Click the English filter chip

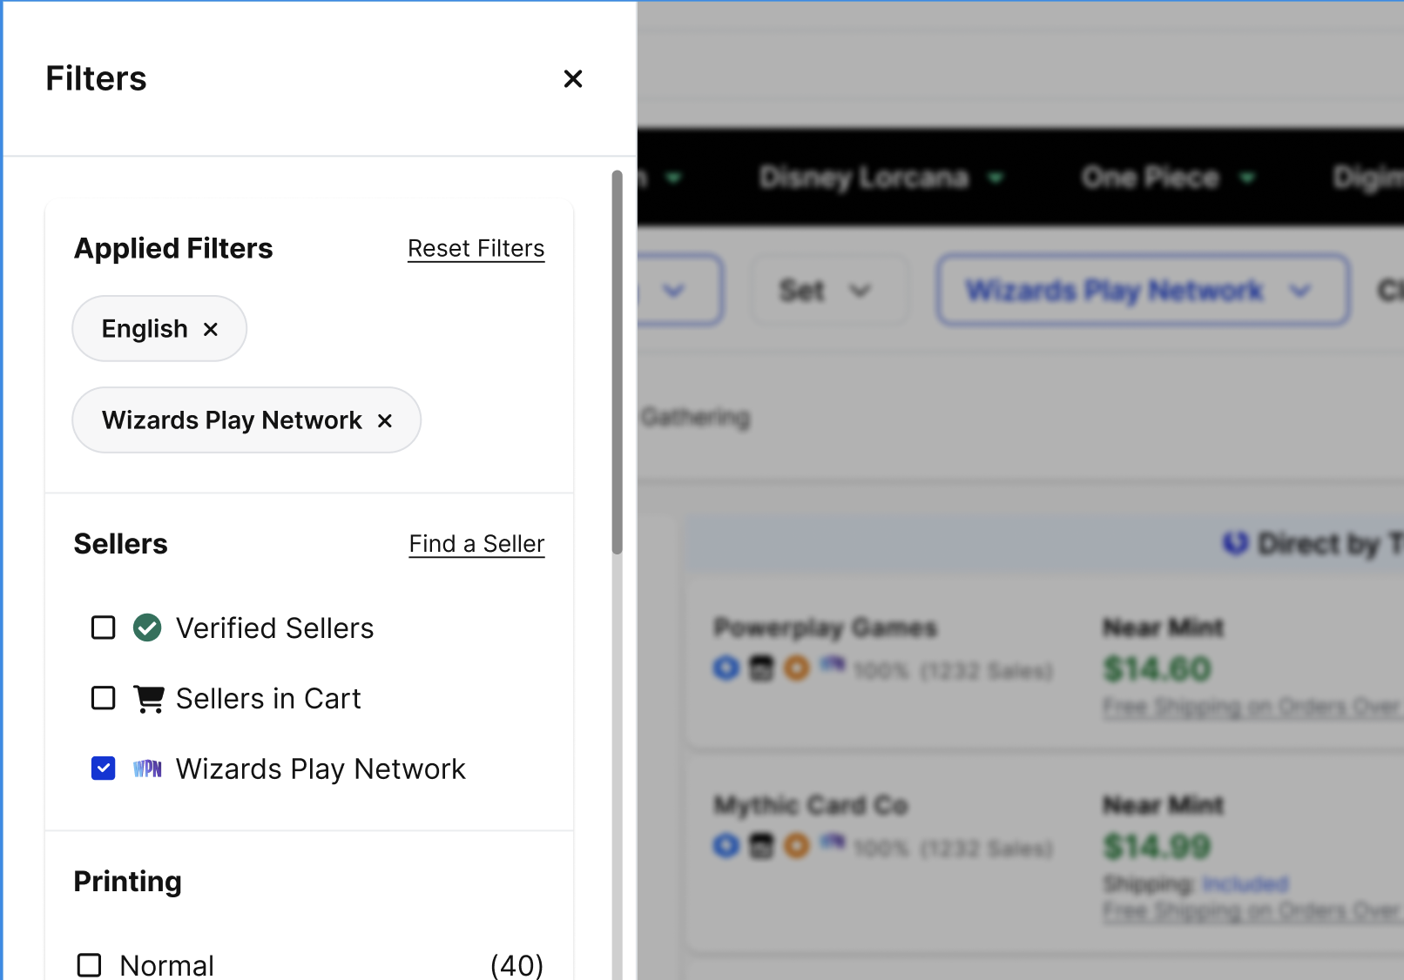(x=159, y=329)
